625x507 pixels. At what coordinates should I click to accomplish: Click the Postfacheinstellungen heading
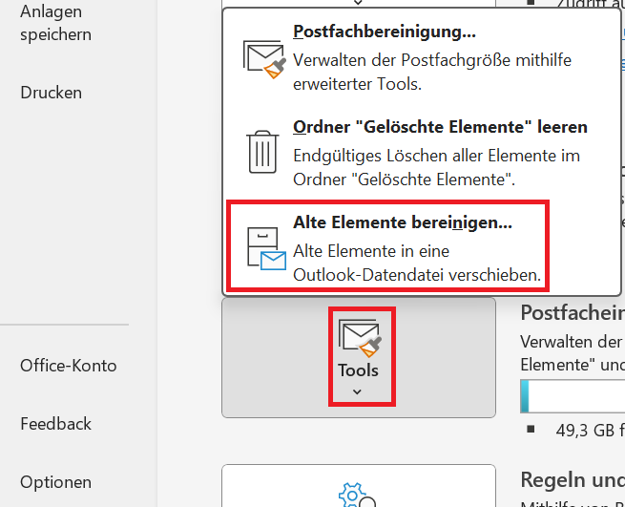573,313
